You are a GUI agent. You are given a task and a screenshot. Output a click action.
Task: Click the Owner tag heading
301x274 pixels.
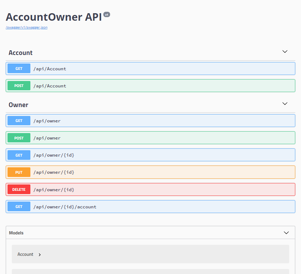[x=18, y=105]
